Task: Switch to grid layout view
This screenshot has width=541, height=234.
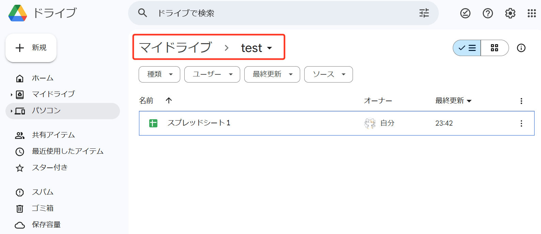Action: (x=495, y=48)
